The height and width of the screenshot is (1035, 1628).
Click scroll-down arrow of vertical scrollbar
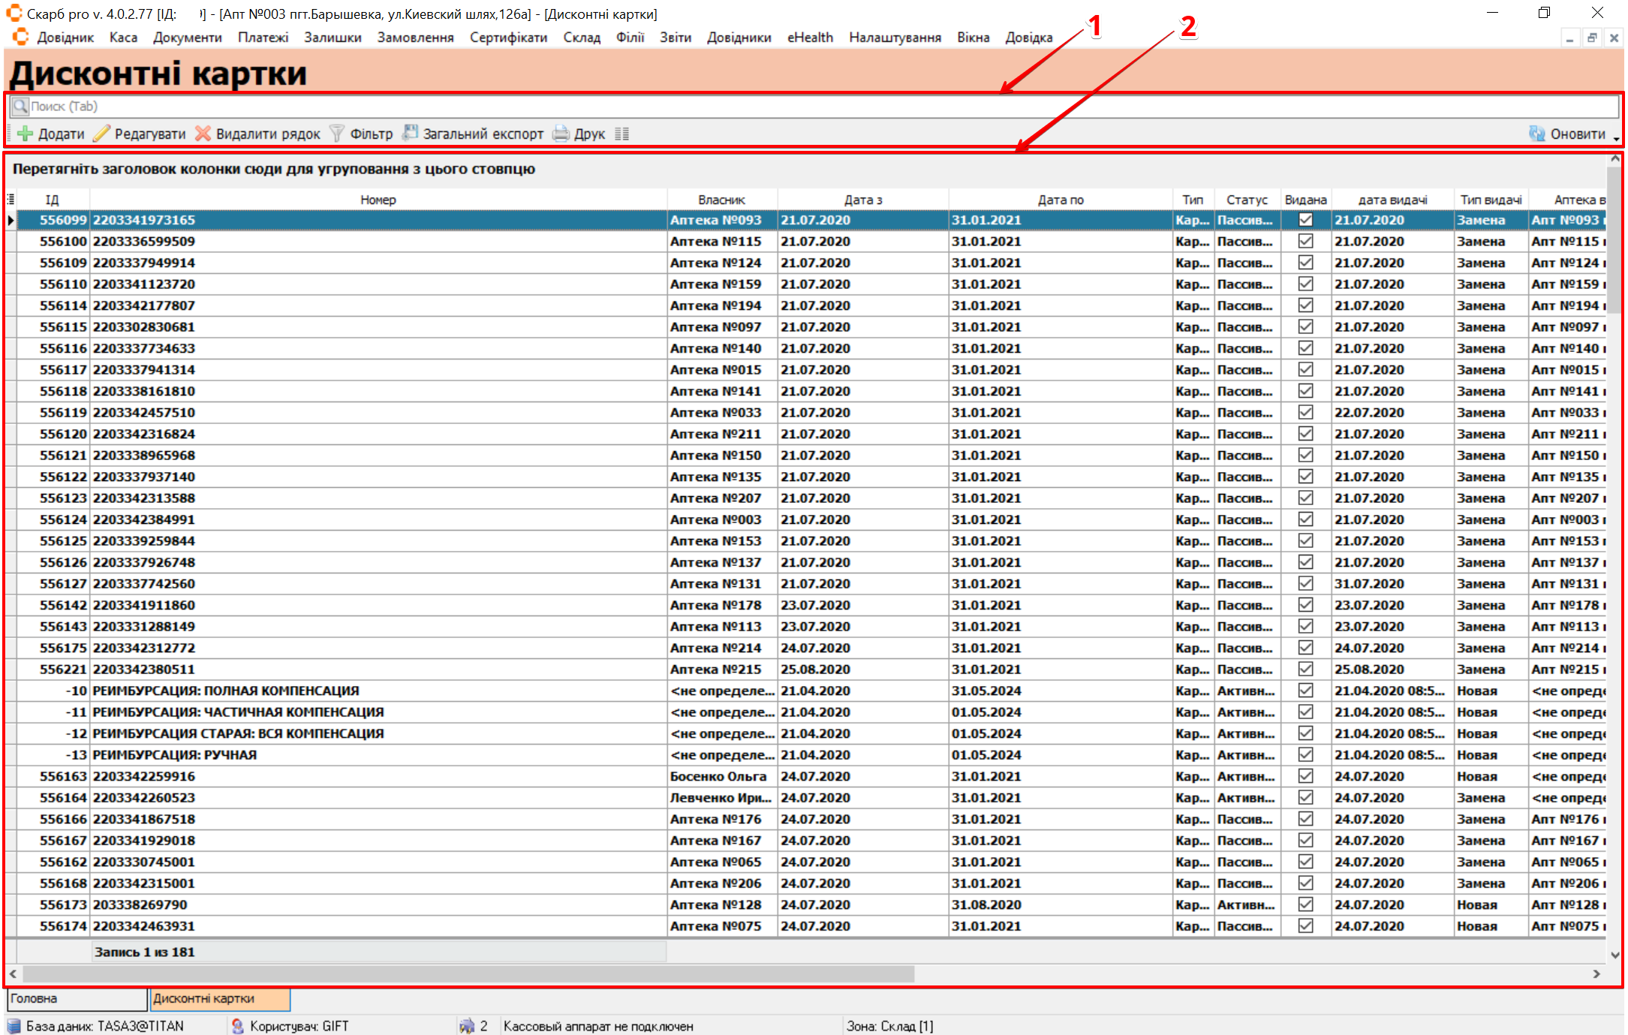(x=1614, y=955)
